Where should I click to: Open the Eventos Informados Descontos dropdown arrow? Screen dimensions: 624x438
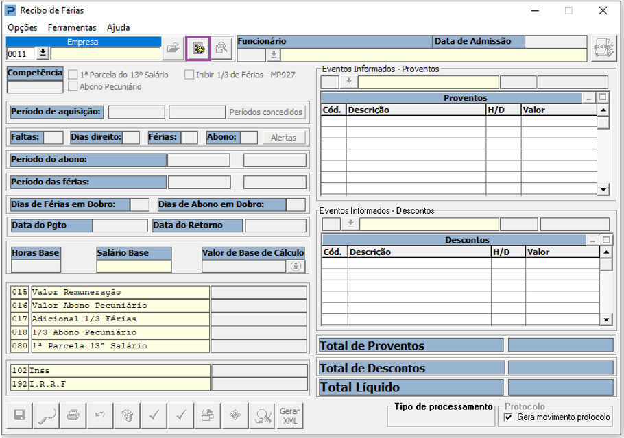point(350,223)
